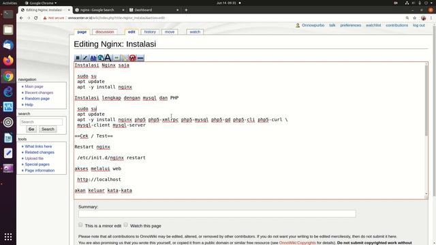The image size is (436, 245).
Task: Open the Onnowpurbo user page link
Action: click(313, 25)
